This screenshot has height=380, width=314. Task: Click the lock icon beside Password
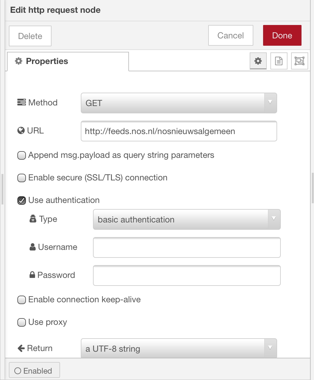tap(32, 275)
